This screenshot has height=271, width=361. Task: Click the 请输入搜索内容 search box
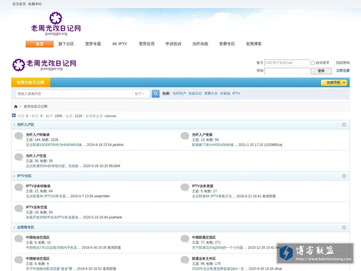click(74, 94)
